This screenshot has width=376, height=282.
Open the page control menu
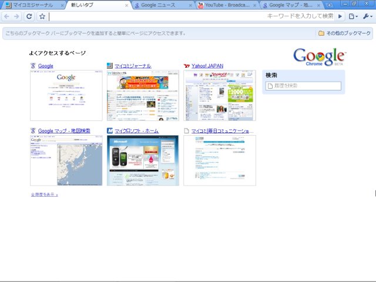coord(353,16)
